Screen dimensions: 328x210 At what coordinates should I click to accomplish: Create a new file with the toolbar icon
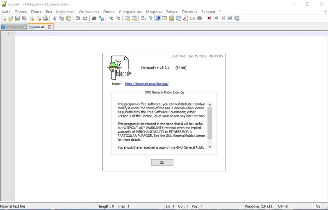[x=4, y=18]
